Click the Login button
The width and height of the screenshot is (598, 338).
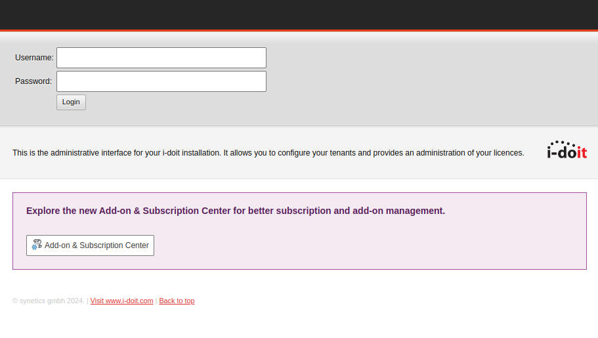(71, 102)
